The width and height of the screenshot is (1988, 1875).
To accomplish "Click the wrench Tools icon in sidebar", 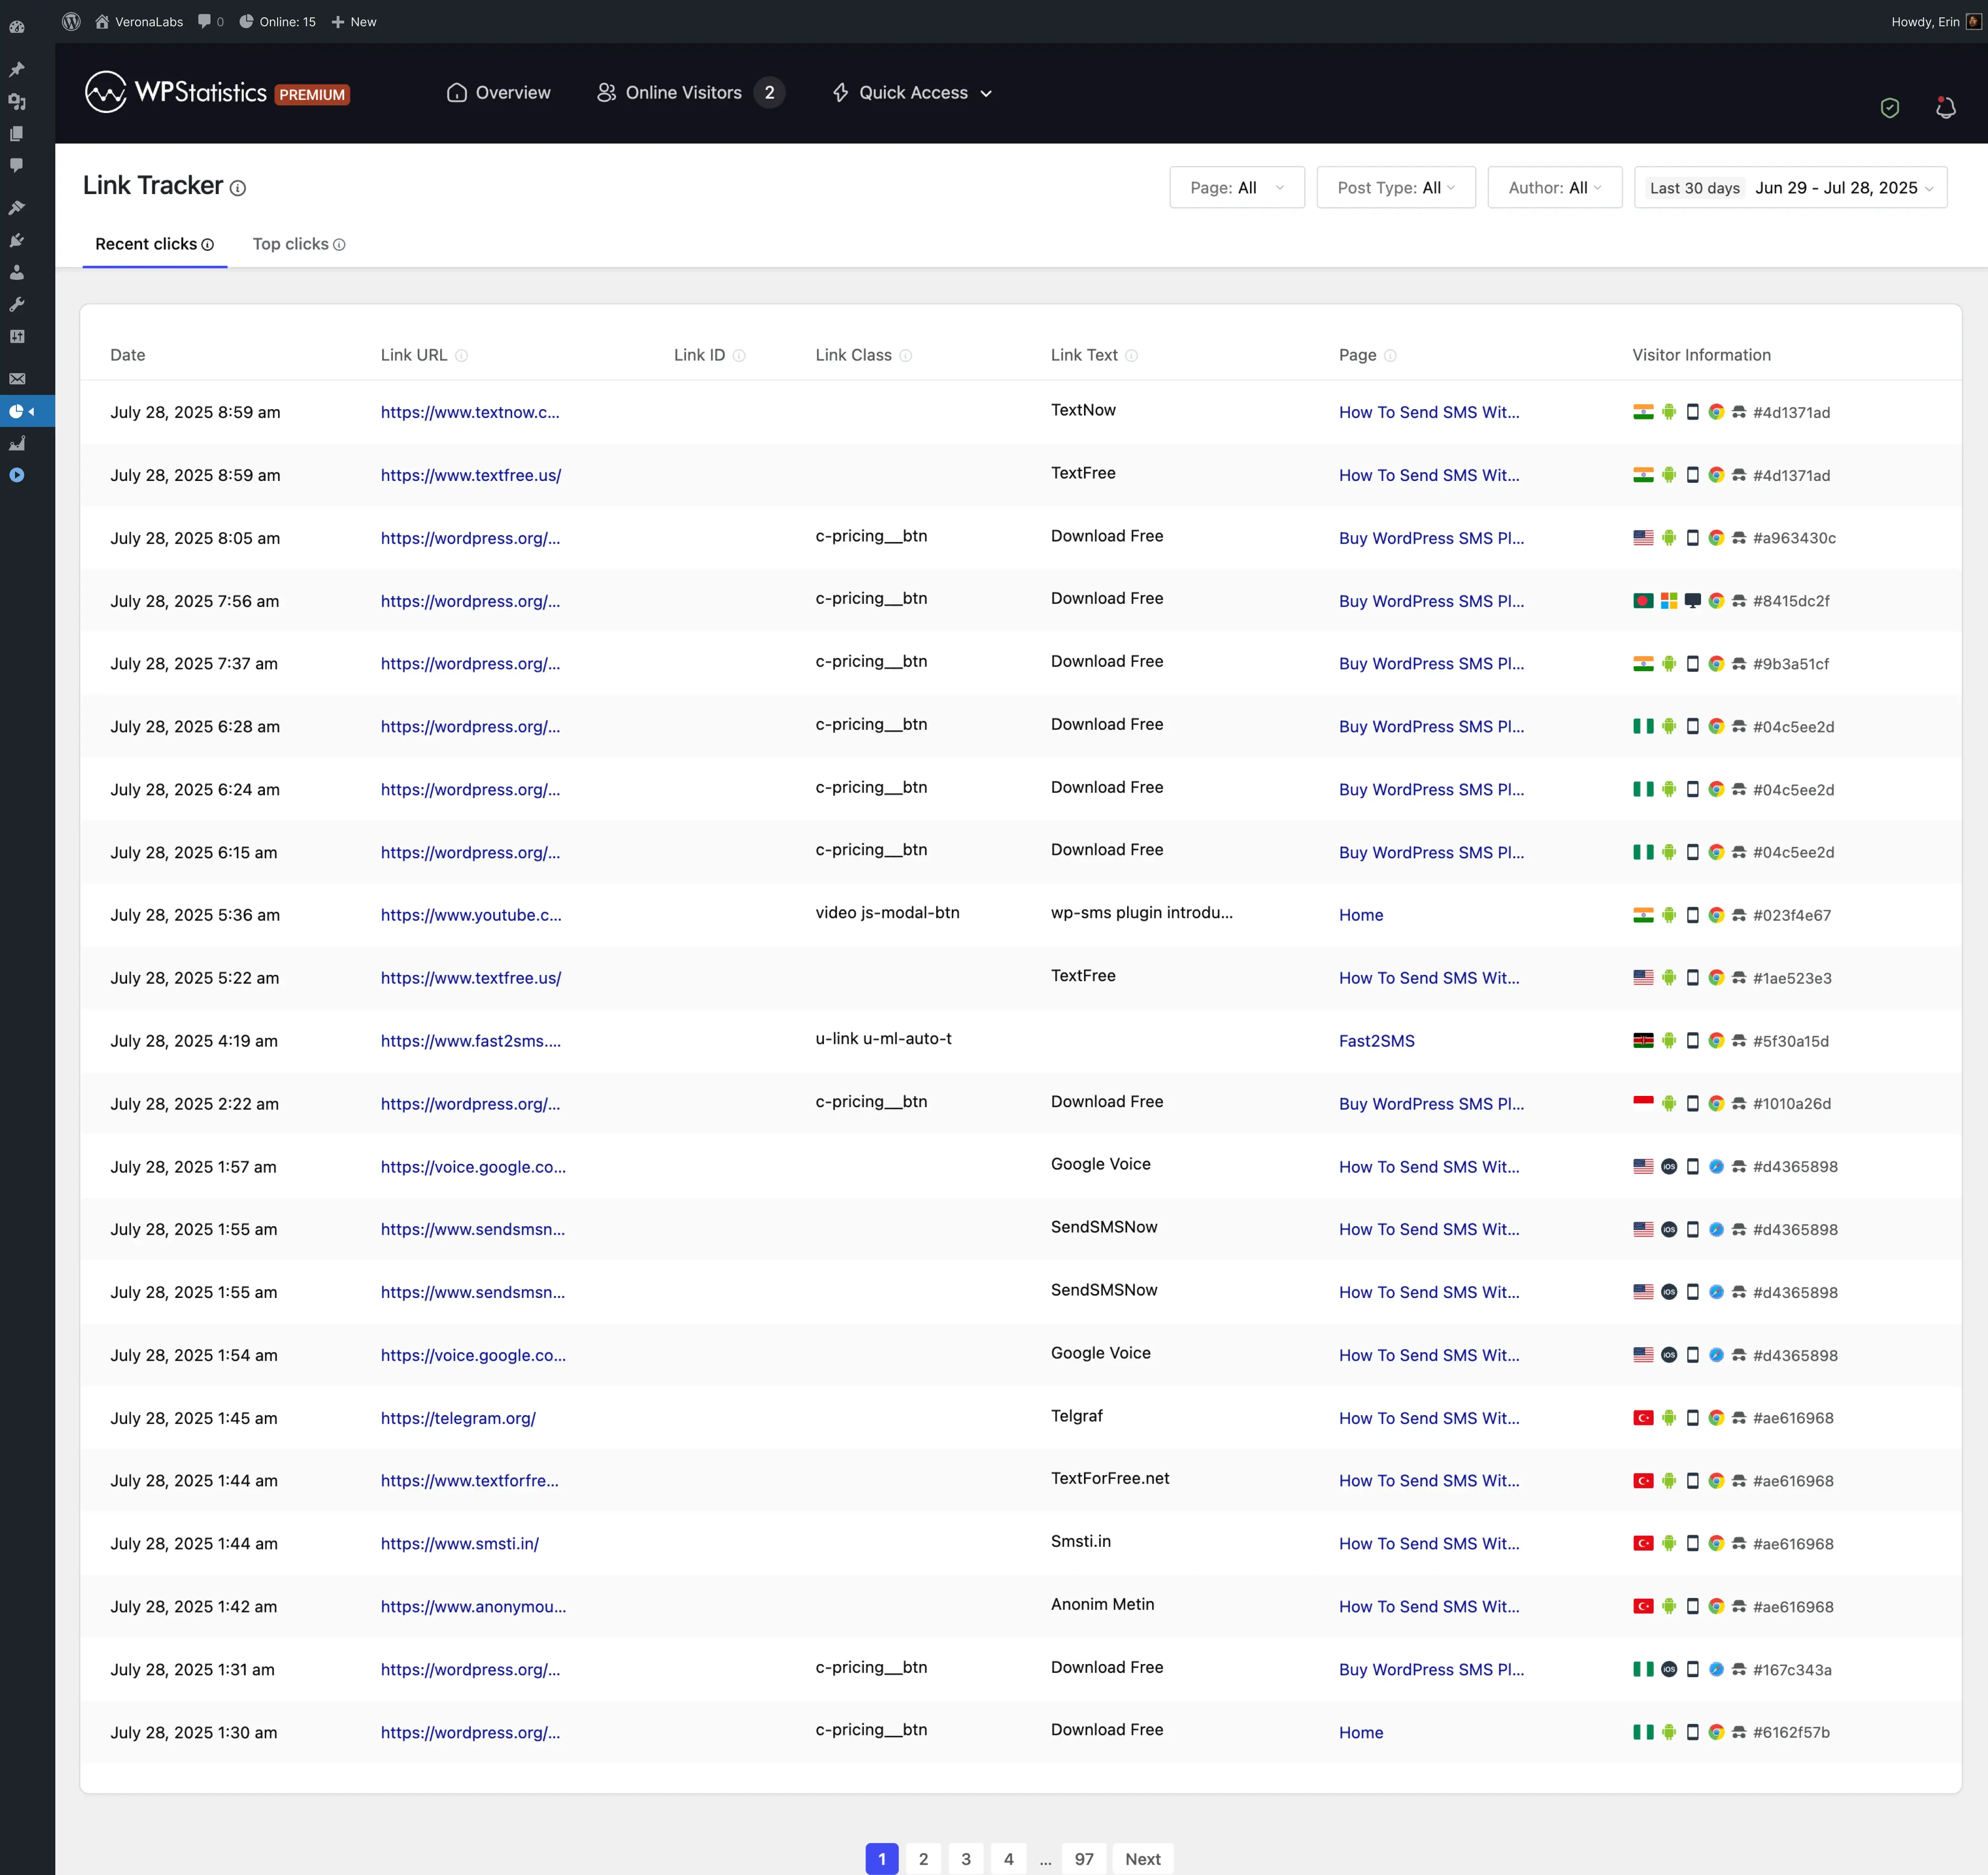I will click(x=17, y=304).
